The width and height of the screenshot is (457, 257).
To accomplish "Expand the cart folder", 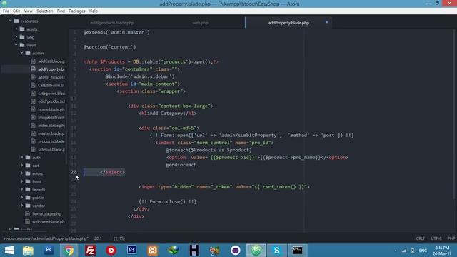I will (x=22, y=165).
